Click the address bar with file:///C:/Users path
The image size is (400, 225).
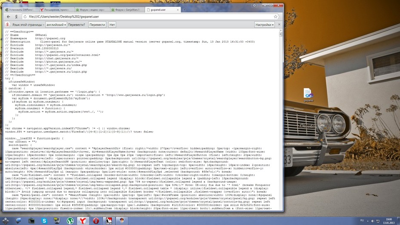[x=151, y=17]
